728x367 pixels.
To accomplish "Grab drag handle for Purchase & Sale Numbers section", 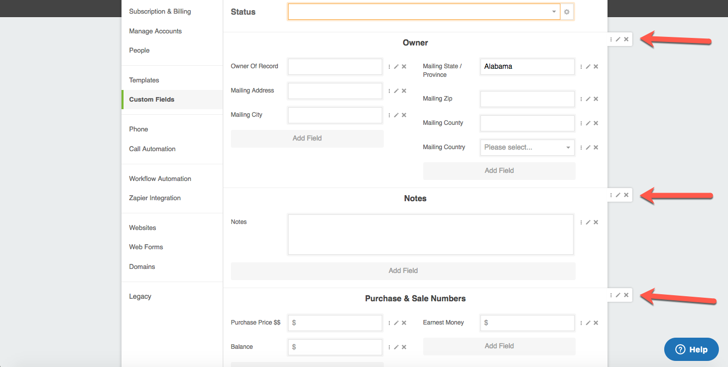I will click(x=611, y=295).
